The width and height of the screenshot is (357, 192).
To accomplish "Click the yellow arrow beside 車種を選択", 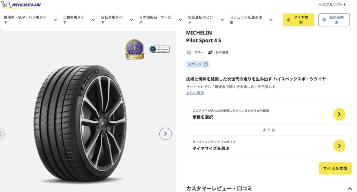I will click(x=339, y=114).
